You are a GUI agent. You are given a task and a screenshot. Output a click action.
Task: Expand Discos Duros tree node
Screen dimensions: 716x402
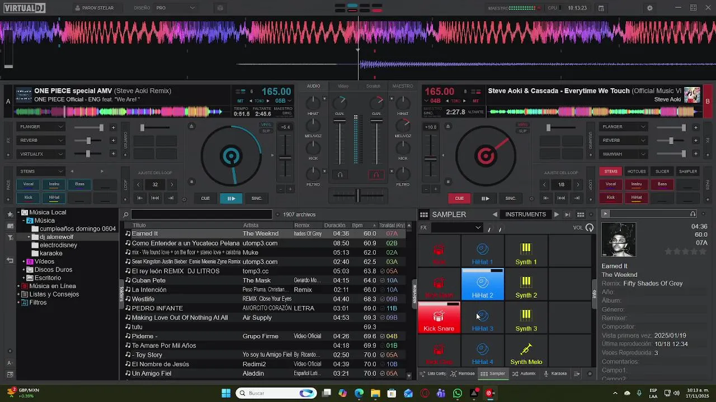(x=24, y=270)
